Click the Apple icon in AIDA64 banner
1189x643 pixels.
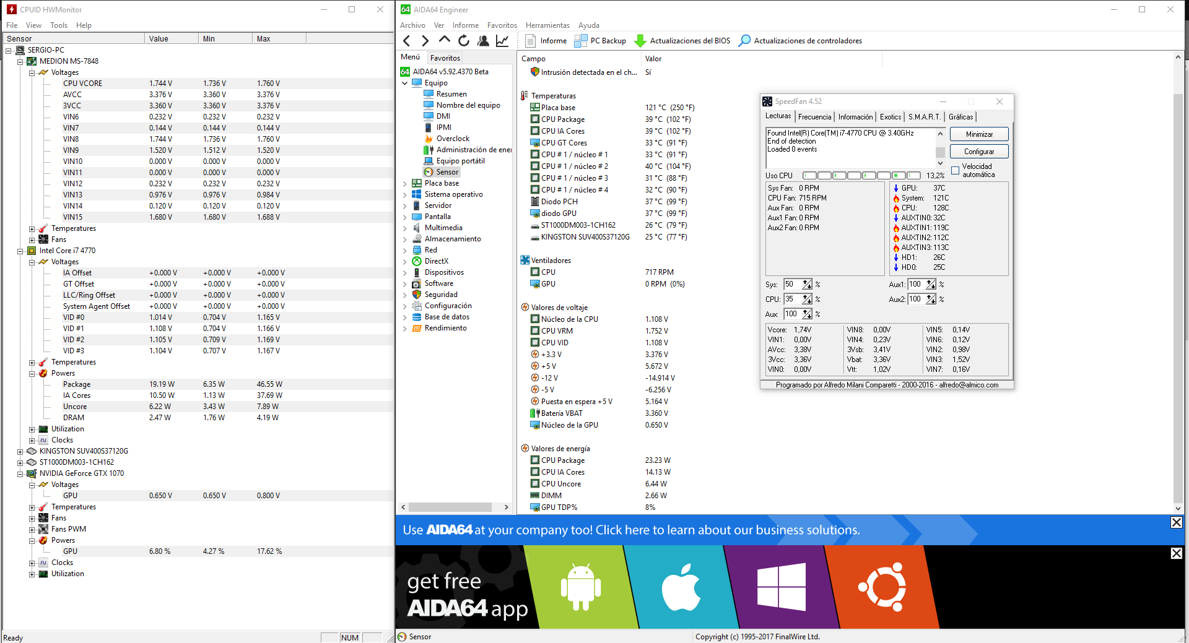tap(681, 587)
